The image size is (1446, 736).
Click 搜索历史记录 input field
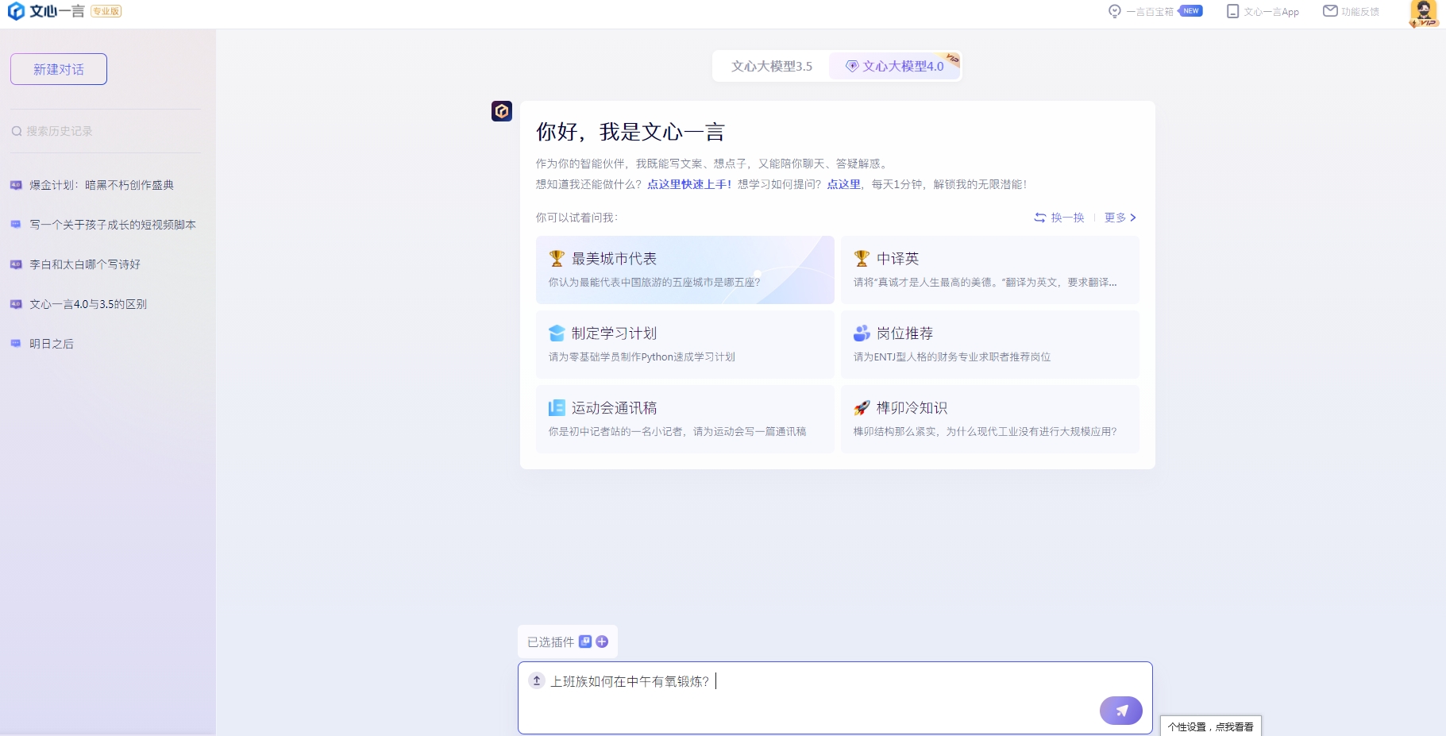click(105, 131)
